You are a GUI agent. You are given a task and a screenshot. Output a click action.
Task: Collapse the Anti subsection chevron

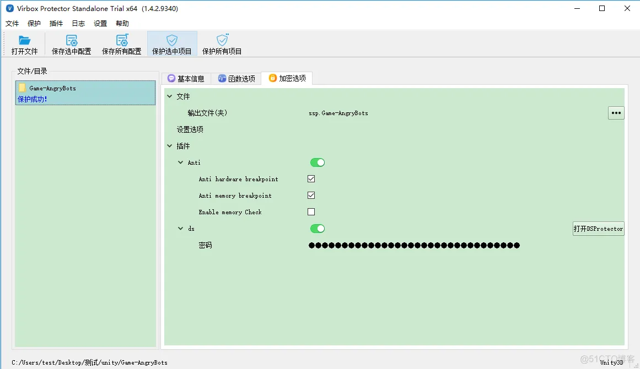pyautogui.click(x=180, y=162)
